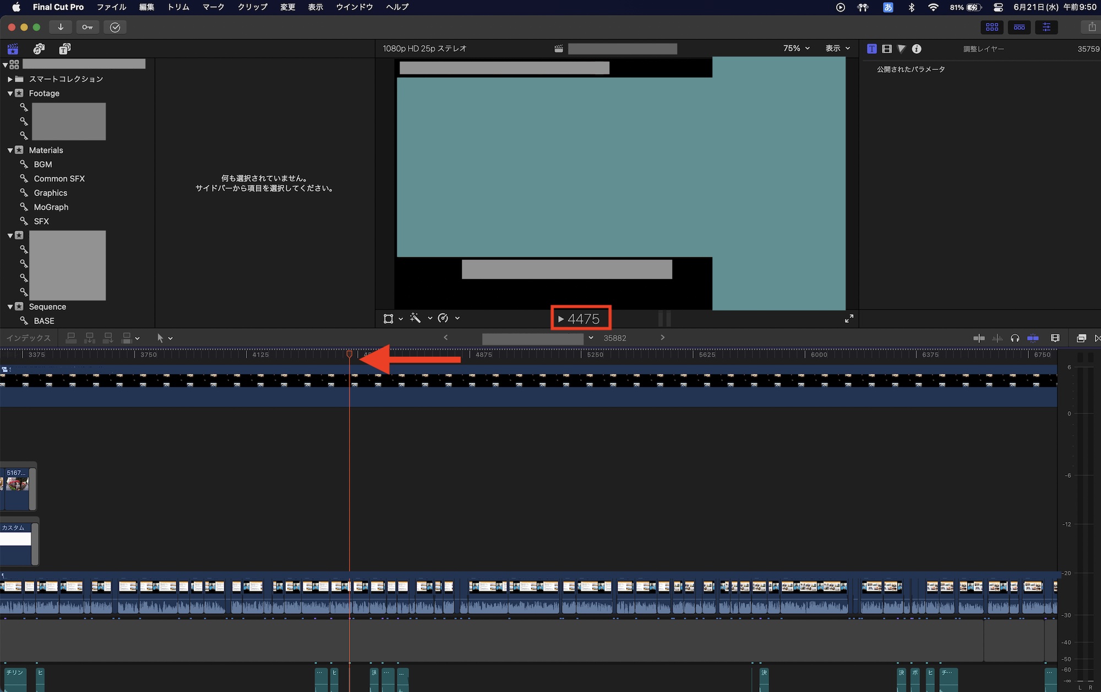
Task: Open the keyword editor key icon
Action: point(88,27)
